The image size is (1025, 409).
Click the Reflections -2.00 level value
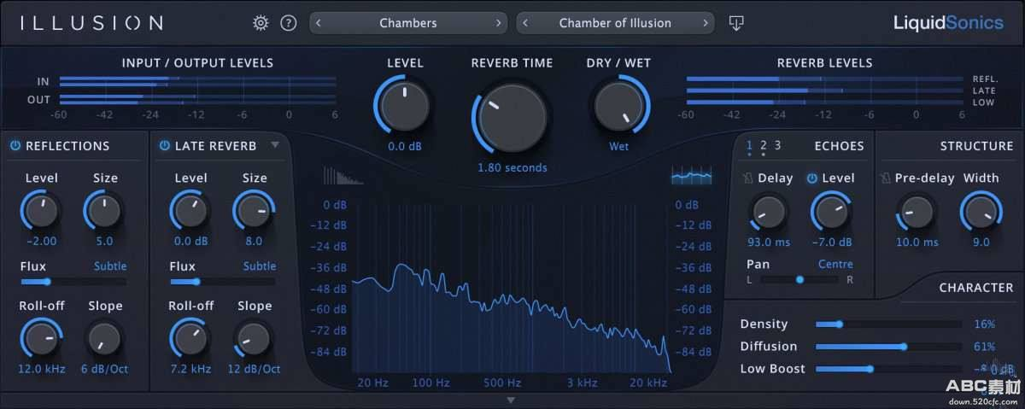tap(41, 242)
